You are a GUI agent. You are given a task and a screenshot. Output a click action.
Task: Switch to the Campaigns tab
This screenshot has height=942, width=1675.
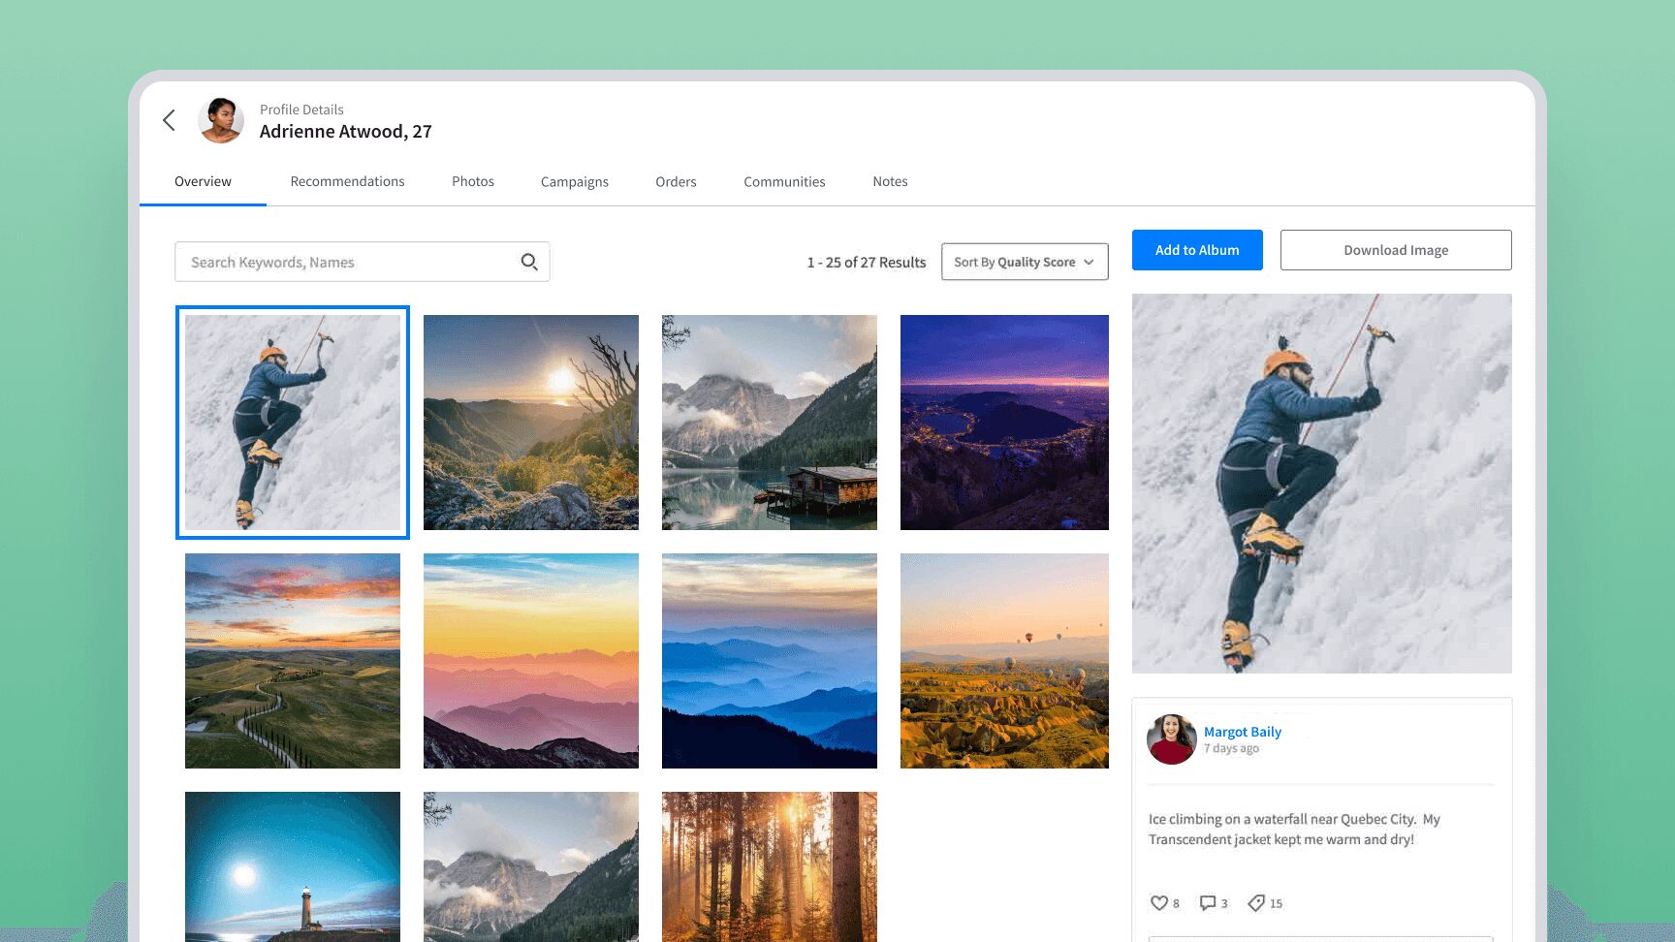[x=575, y=181]
